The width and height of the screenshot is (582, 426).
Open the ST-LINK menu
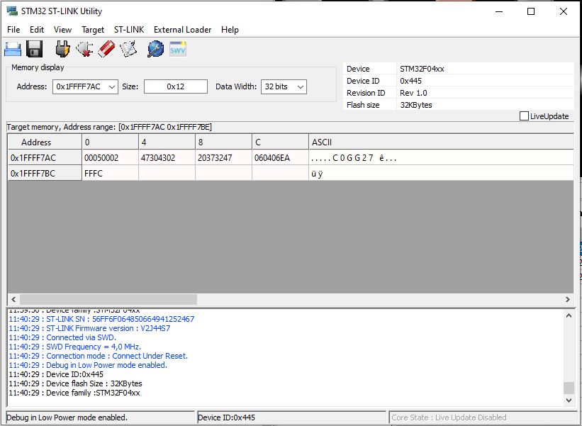[129, 30]
